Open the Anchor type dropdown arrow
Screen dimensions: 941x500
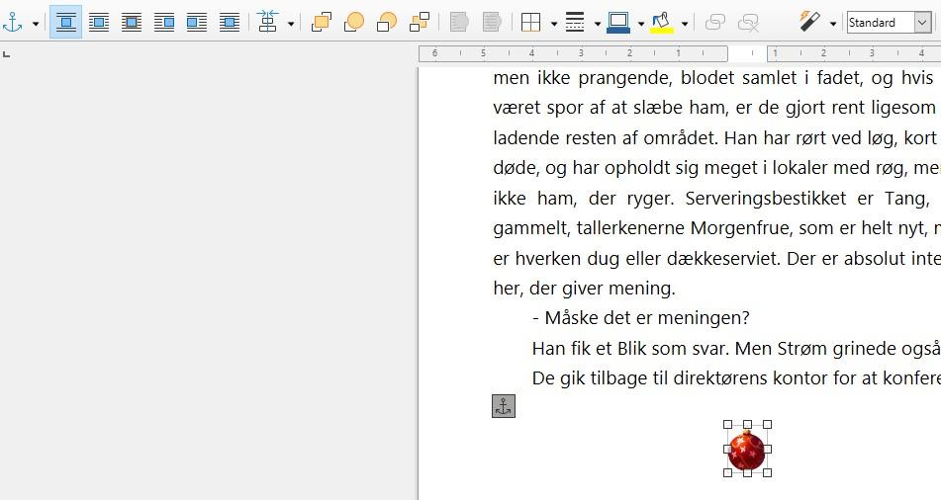(36, 23)
